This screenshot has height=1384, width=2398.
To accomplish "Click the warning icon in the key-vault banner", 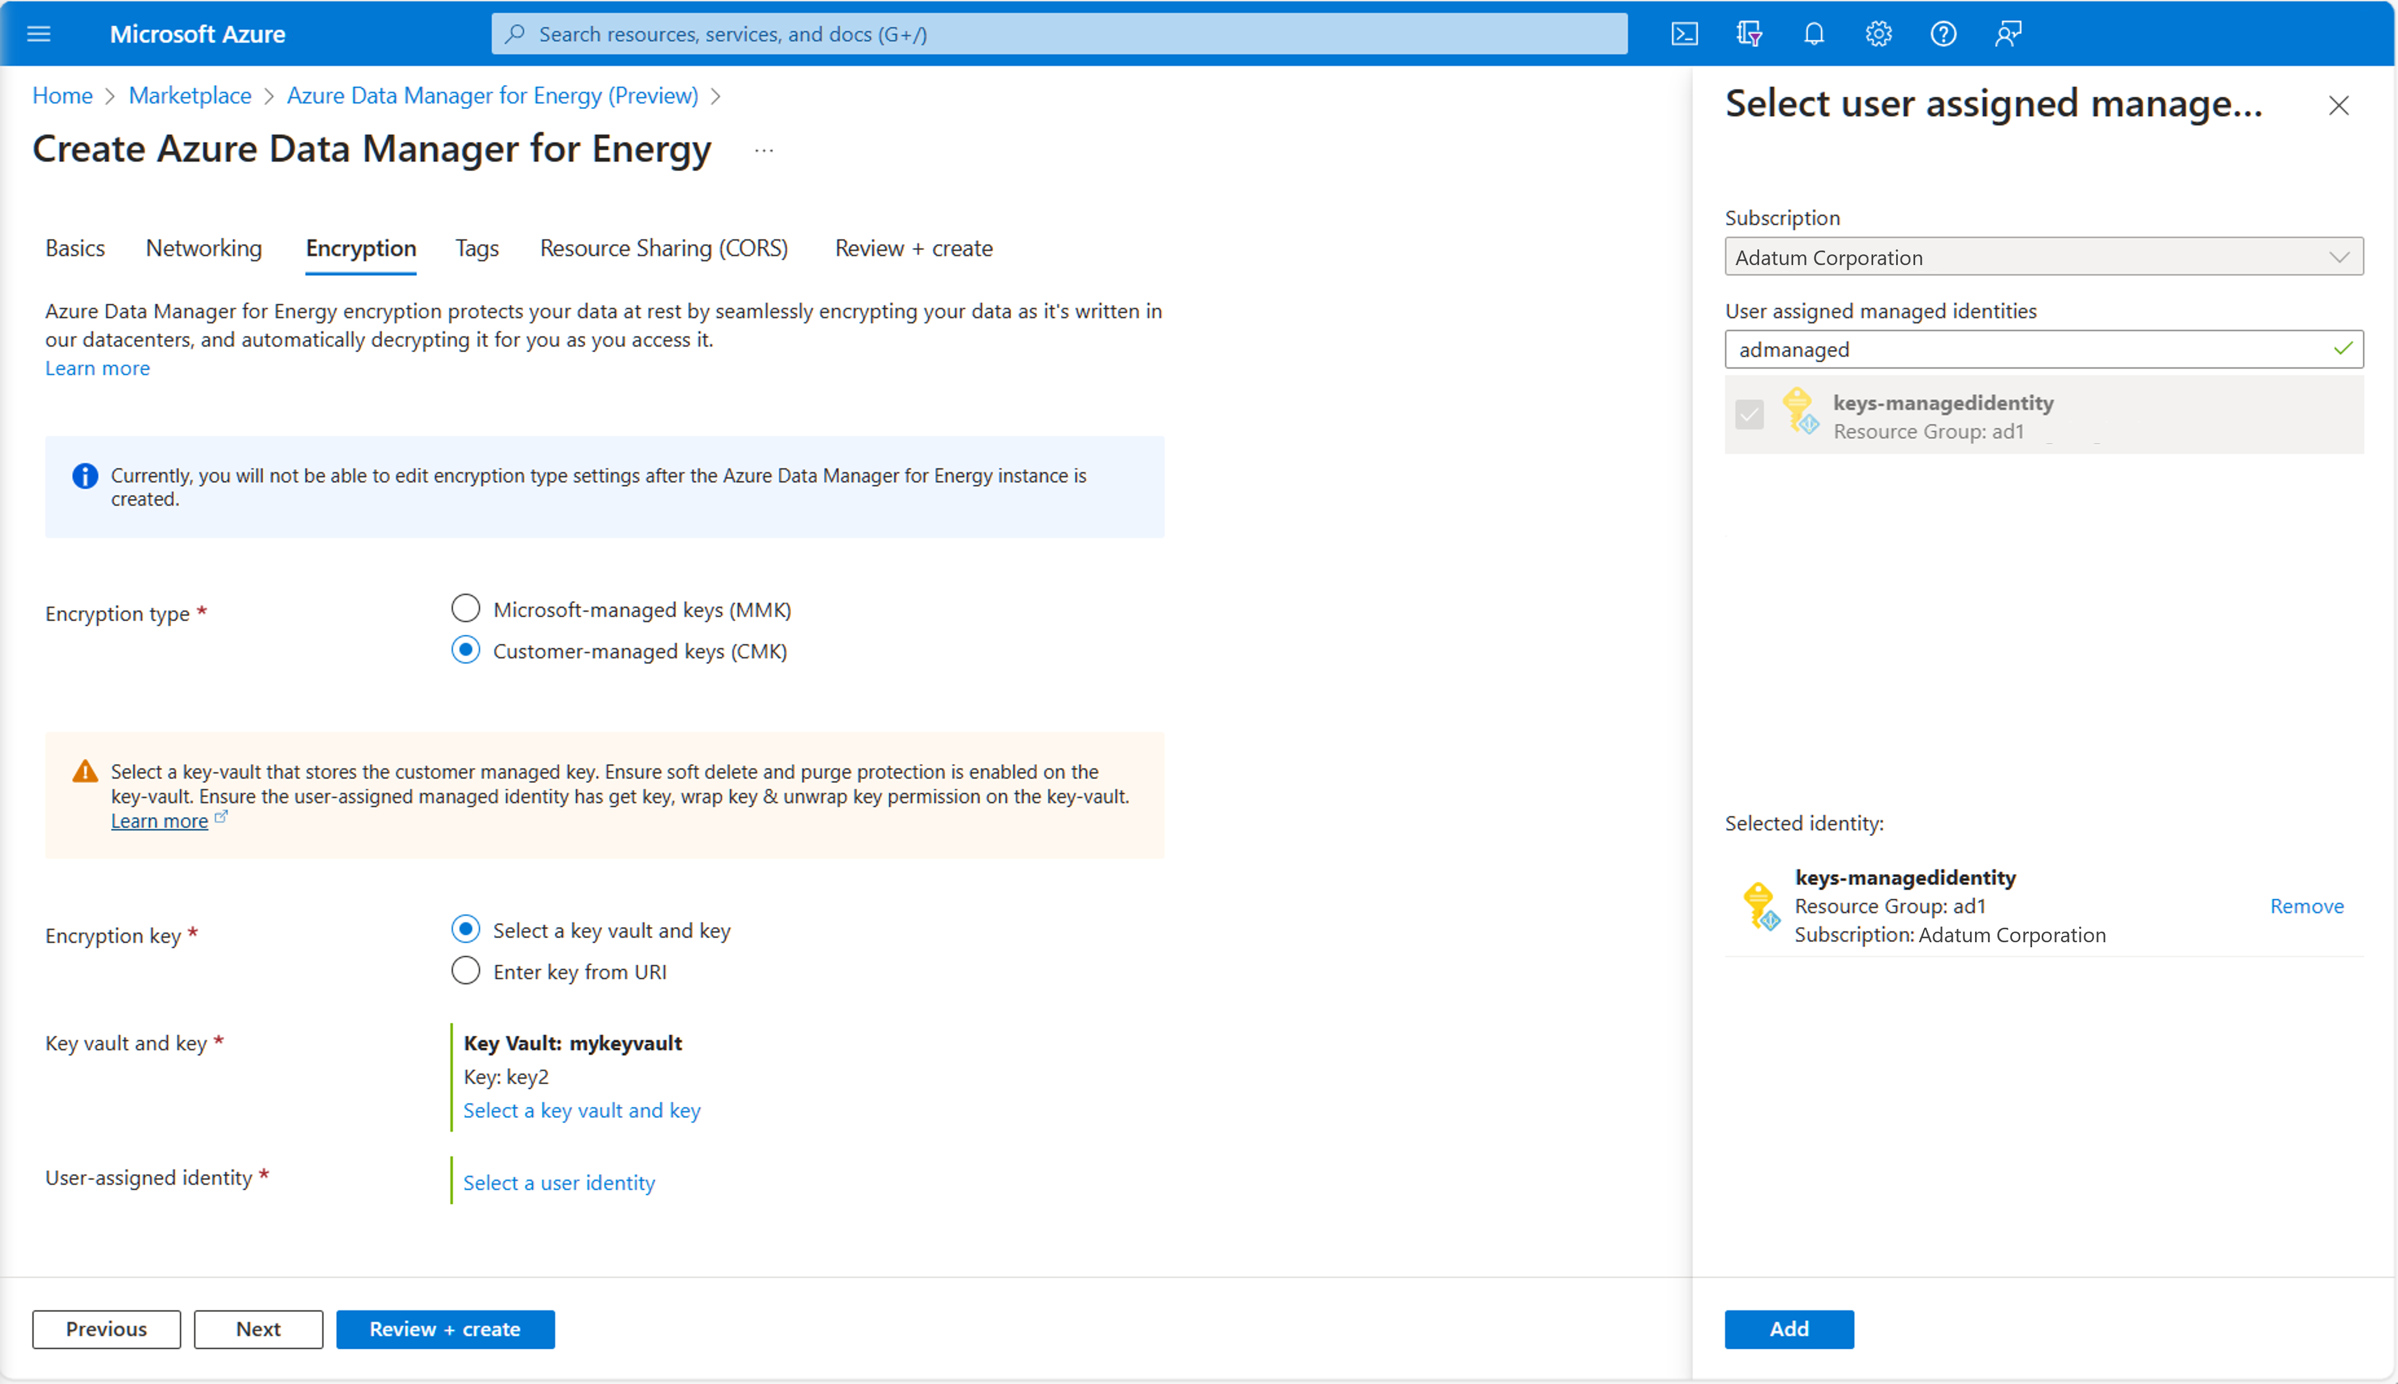I will coord(84,771).
